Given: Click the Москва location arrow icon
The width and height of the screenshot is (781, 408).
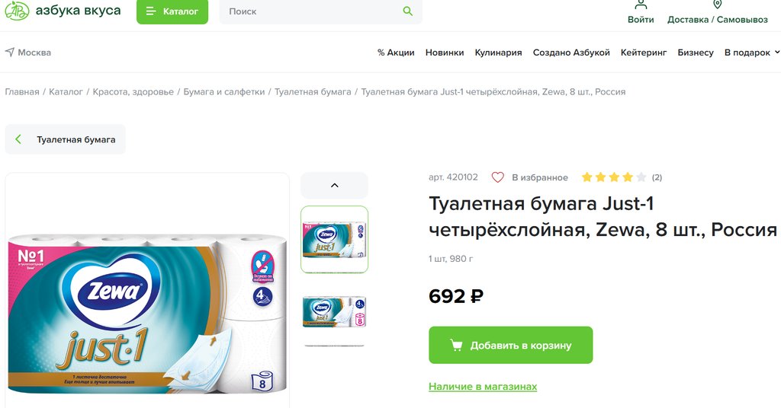Looking at the screenshot, I should click(x=9, y=52).
